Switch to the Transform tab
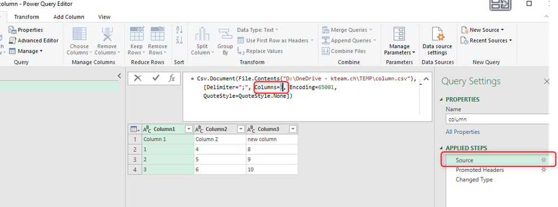The image size is (558, 207). click(27, 17)
